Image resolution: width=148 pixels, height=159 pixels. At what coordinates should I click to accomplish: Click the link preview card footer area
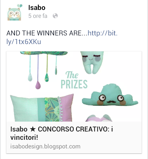tap(74, 137)
